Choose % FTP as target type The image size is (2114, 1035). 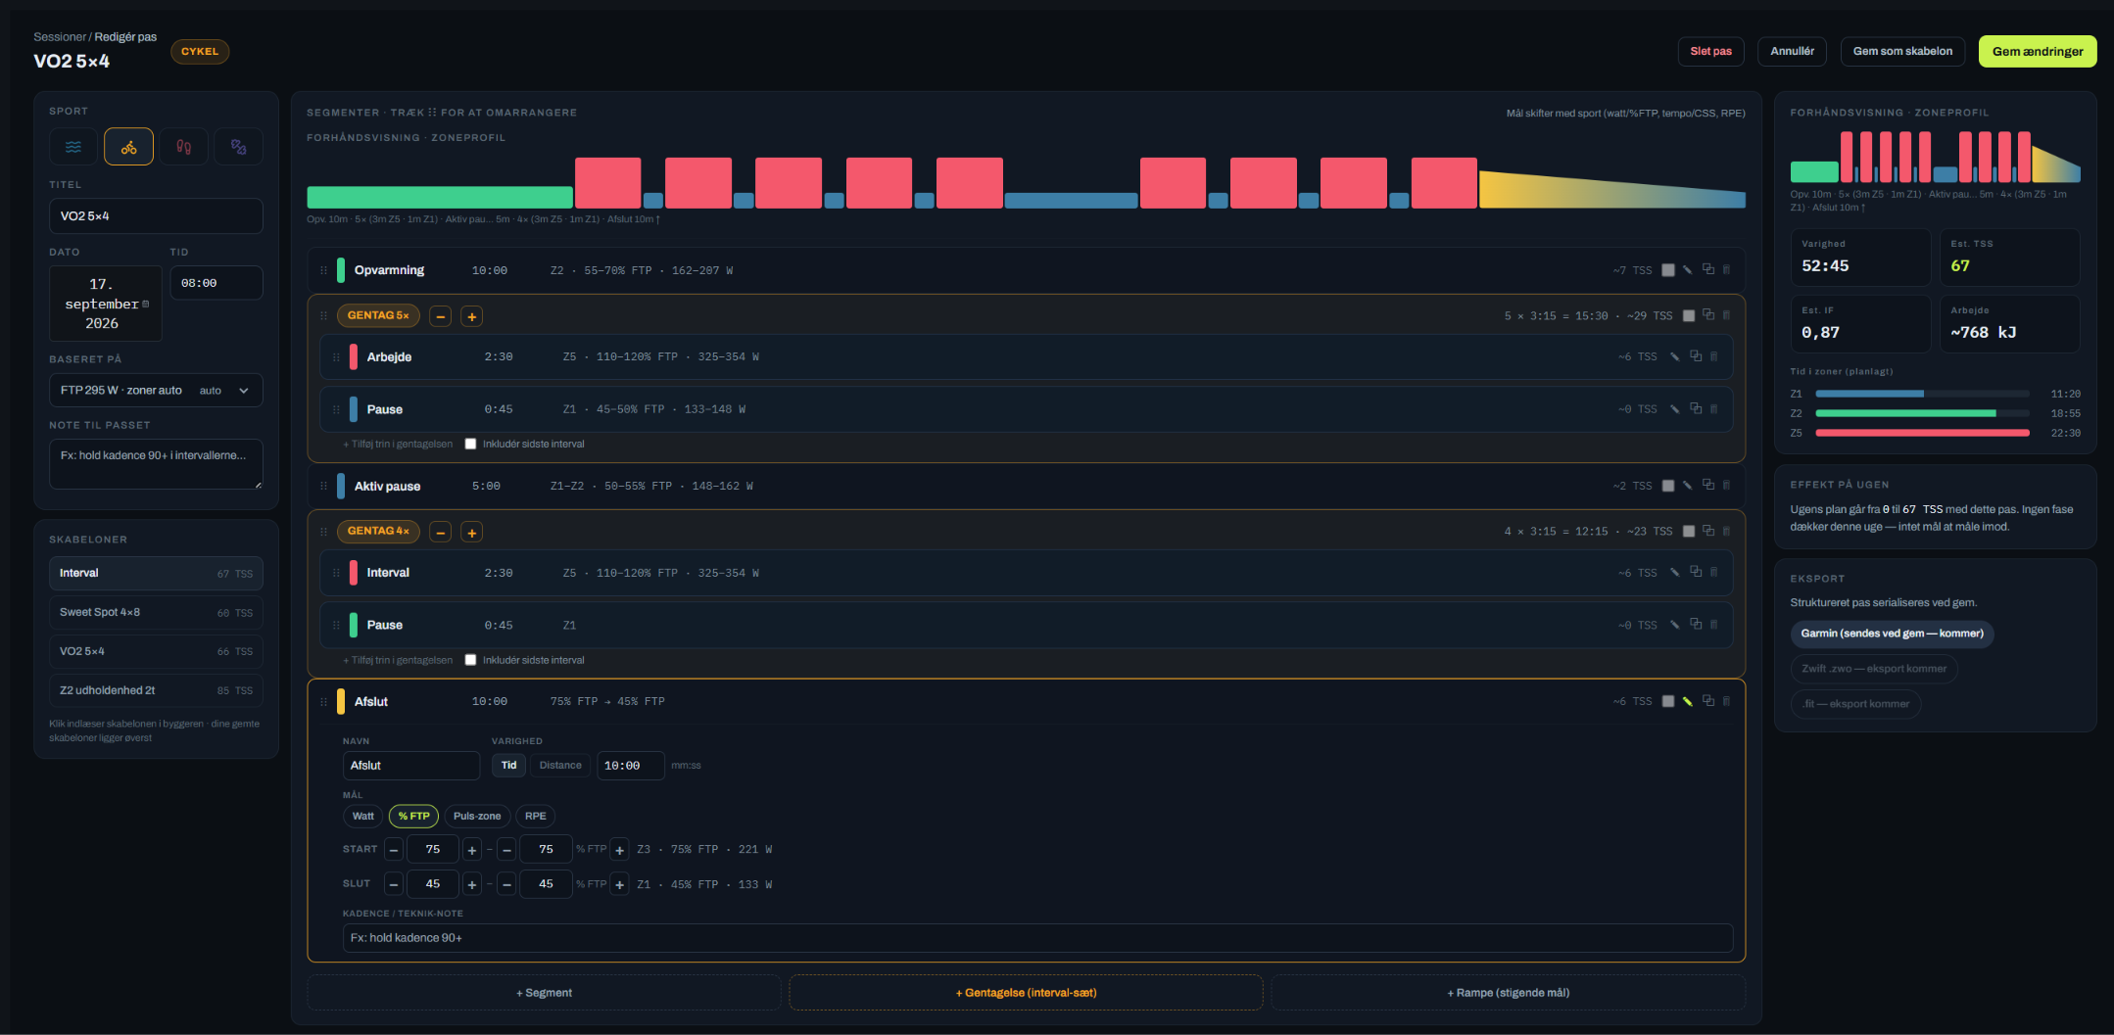tap(413, 816)
